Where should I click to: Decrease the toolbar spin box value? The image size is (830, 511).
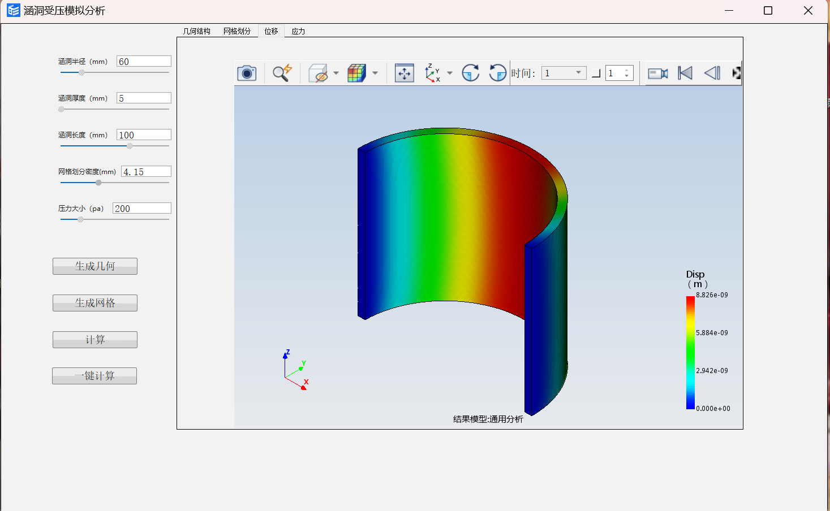click(626, 76)
